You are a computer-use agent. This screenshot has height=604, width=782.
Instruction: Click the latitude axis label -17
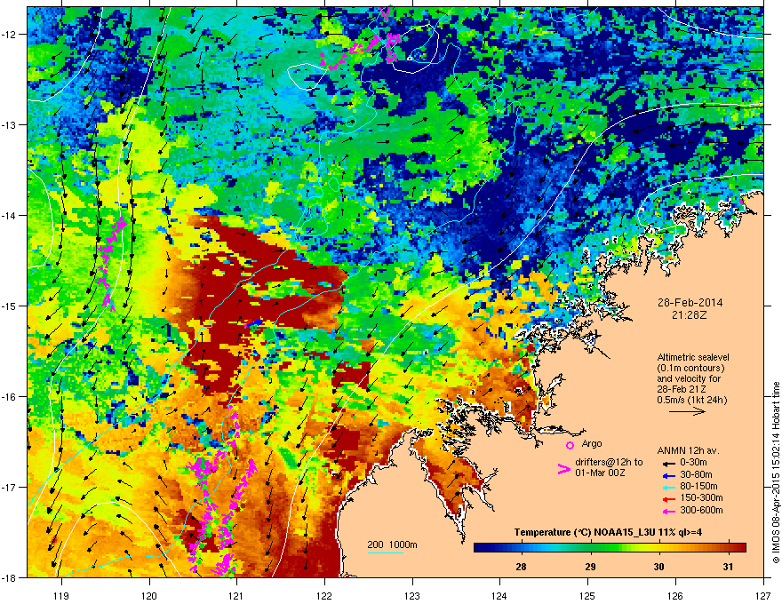click(10, 487)
